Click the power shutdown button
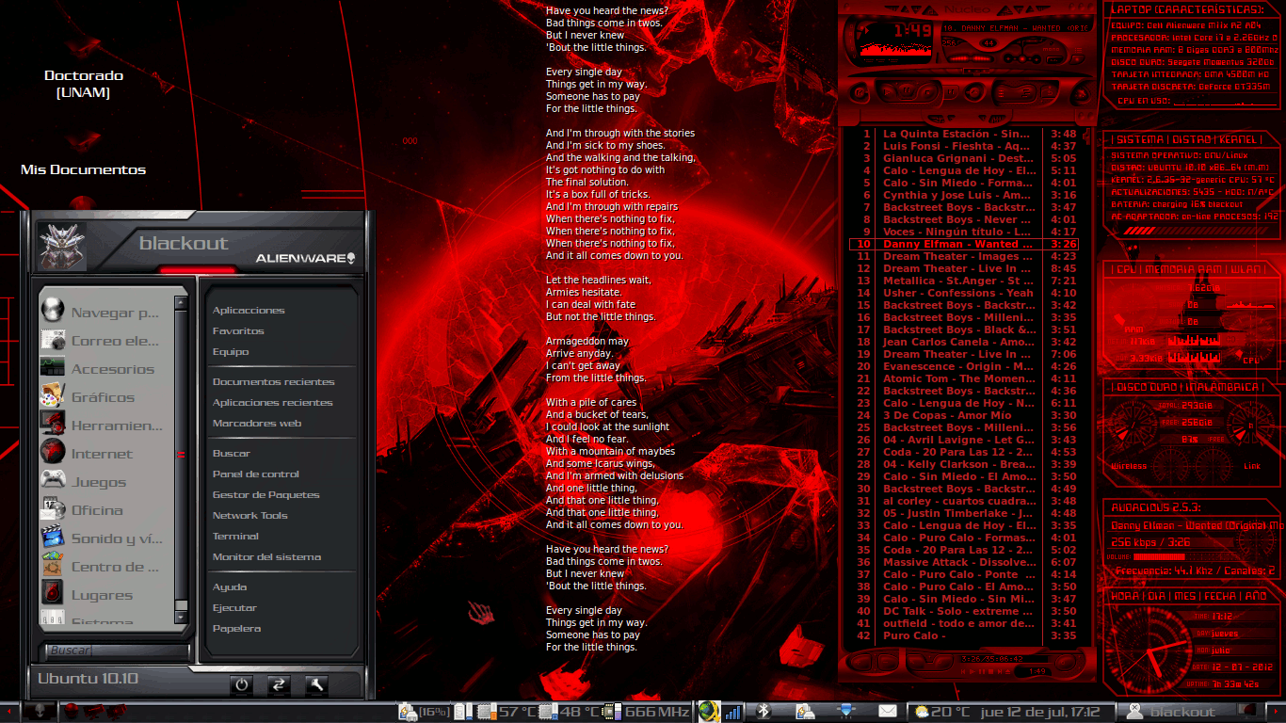The width and height of the screenshot is (1286, 723). tap(242, 684)
